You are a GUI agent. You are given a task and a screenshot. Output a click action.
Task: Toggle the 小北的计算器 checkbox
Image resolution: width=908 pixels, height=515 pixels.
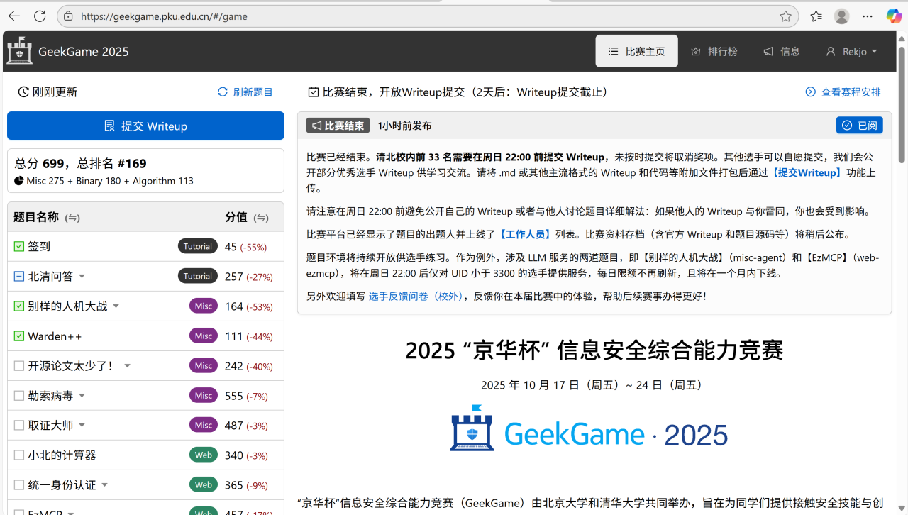pos(19,455)
